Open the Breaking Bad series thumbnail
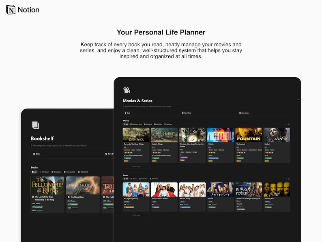 (277, 189)
